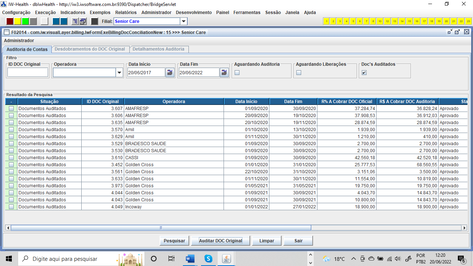Click the dark red toolbar square
This screenshot has width=473, height=266.
10,21
